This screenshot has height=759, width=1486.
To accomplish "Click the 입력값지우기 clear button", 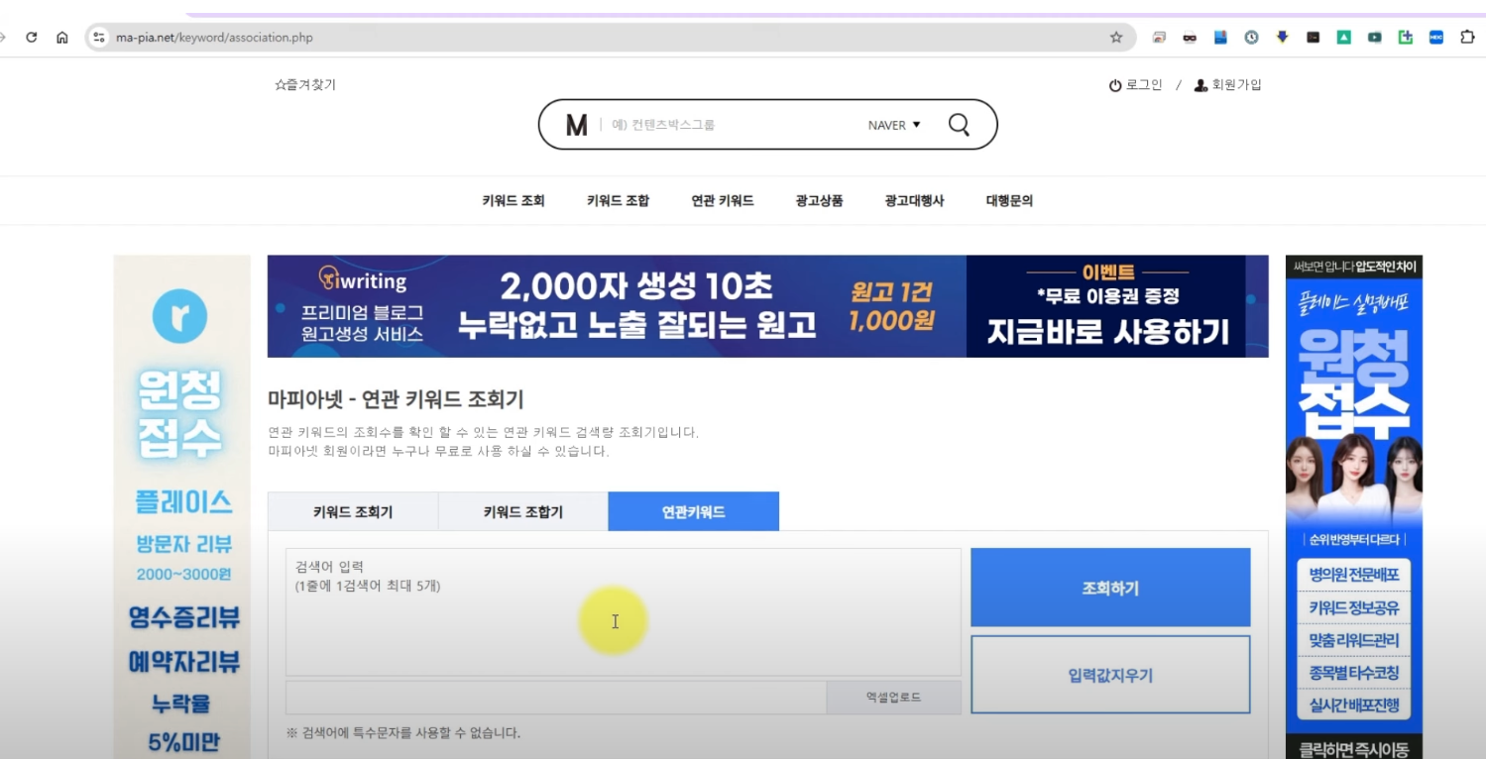I will (x=1109, y=674).
